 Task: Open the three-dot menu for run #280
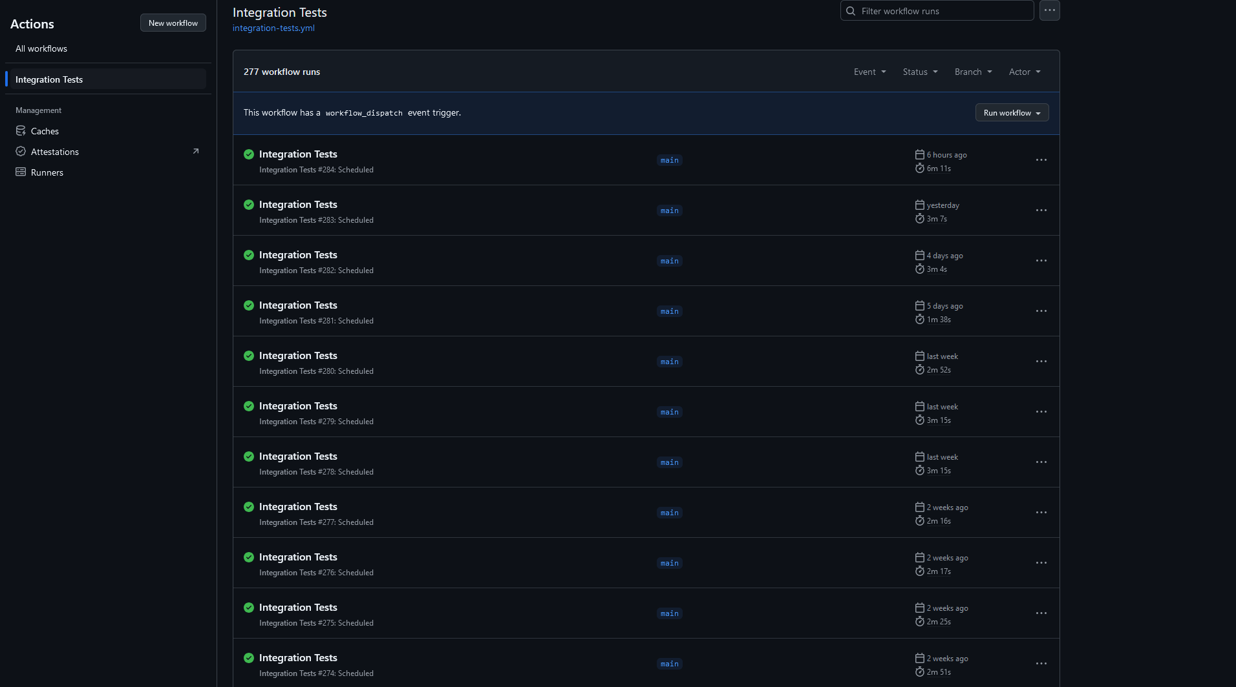point(1041,362)
